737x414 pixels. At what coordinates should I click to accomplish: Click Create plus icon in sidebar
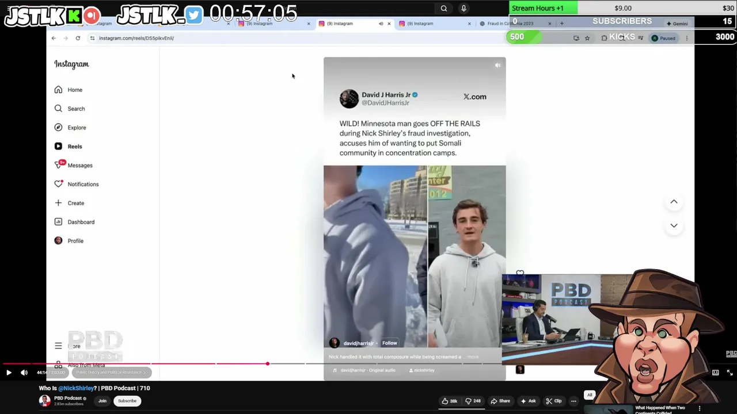(58, 203)
